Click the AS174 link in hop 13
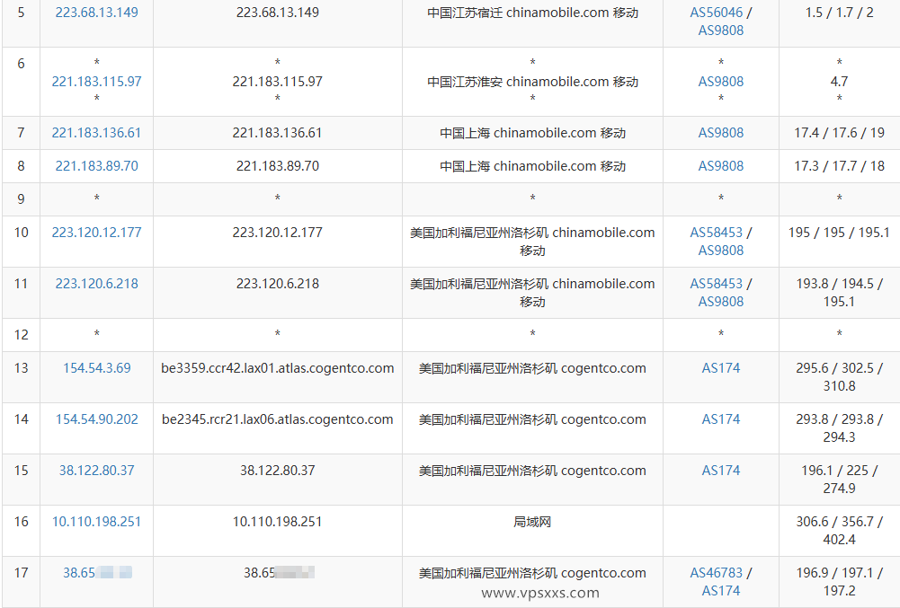 pos(721,367)
